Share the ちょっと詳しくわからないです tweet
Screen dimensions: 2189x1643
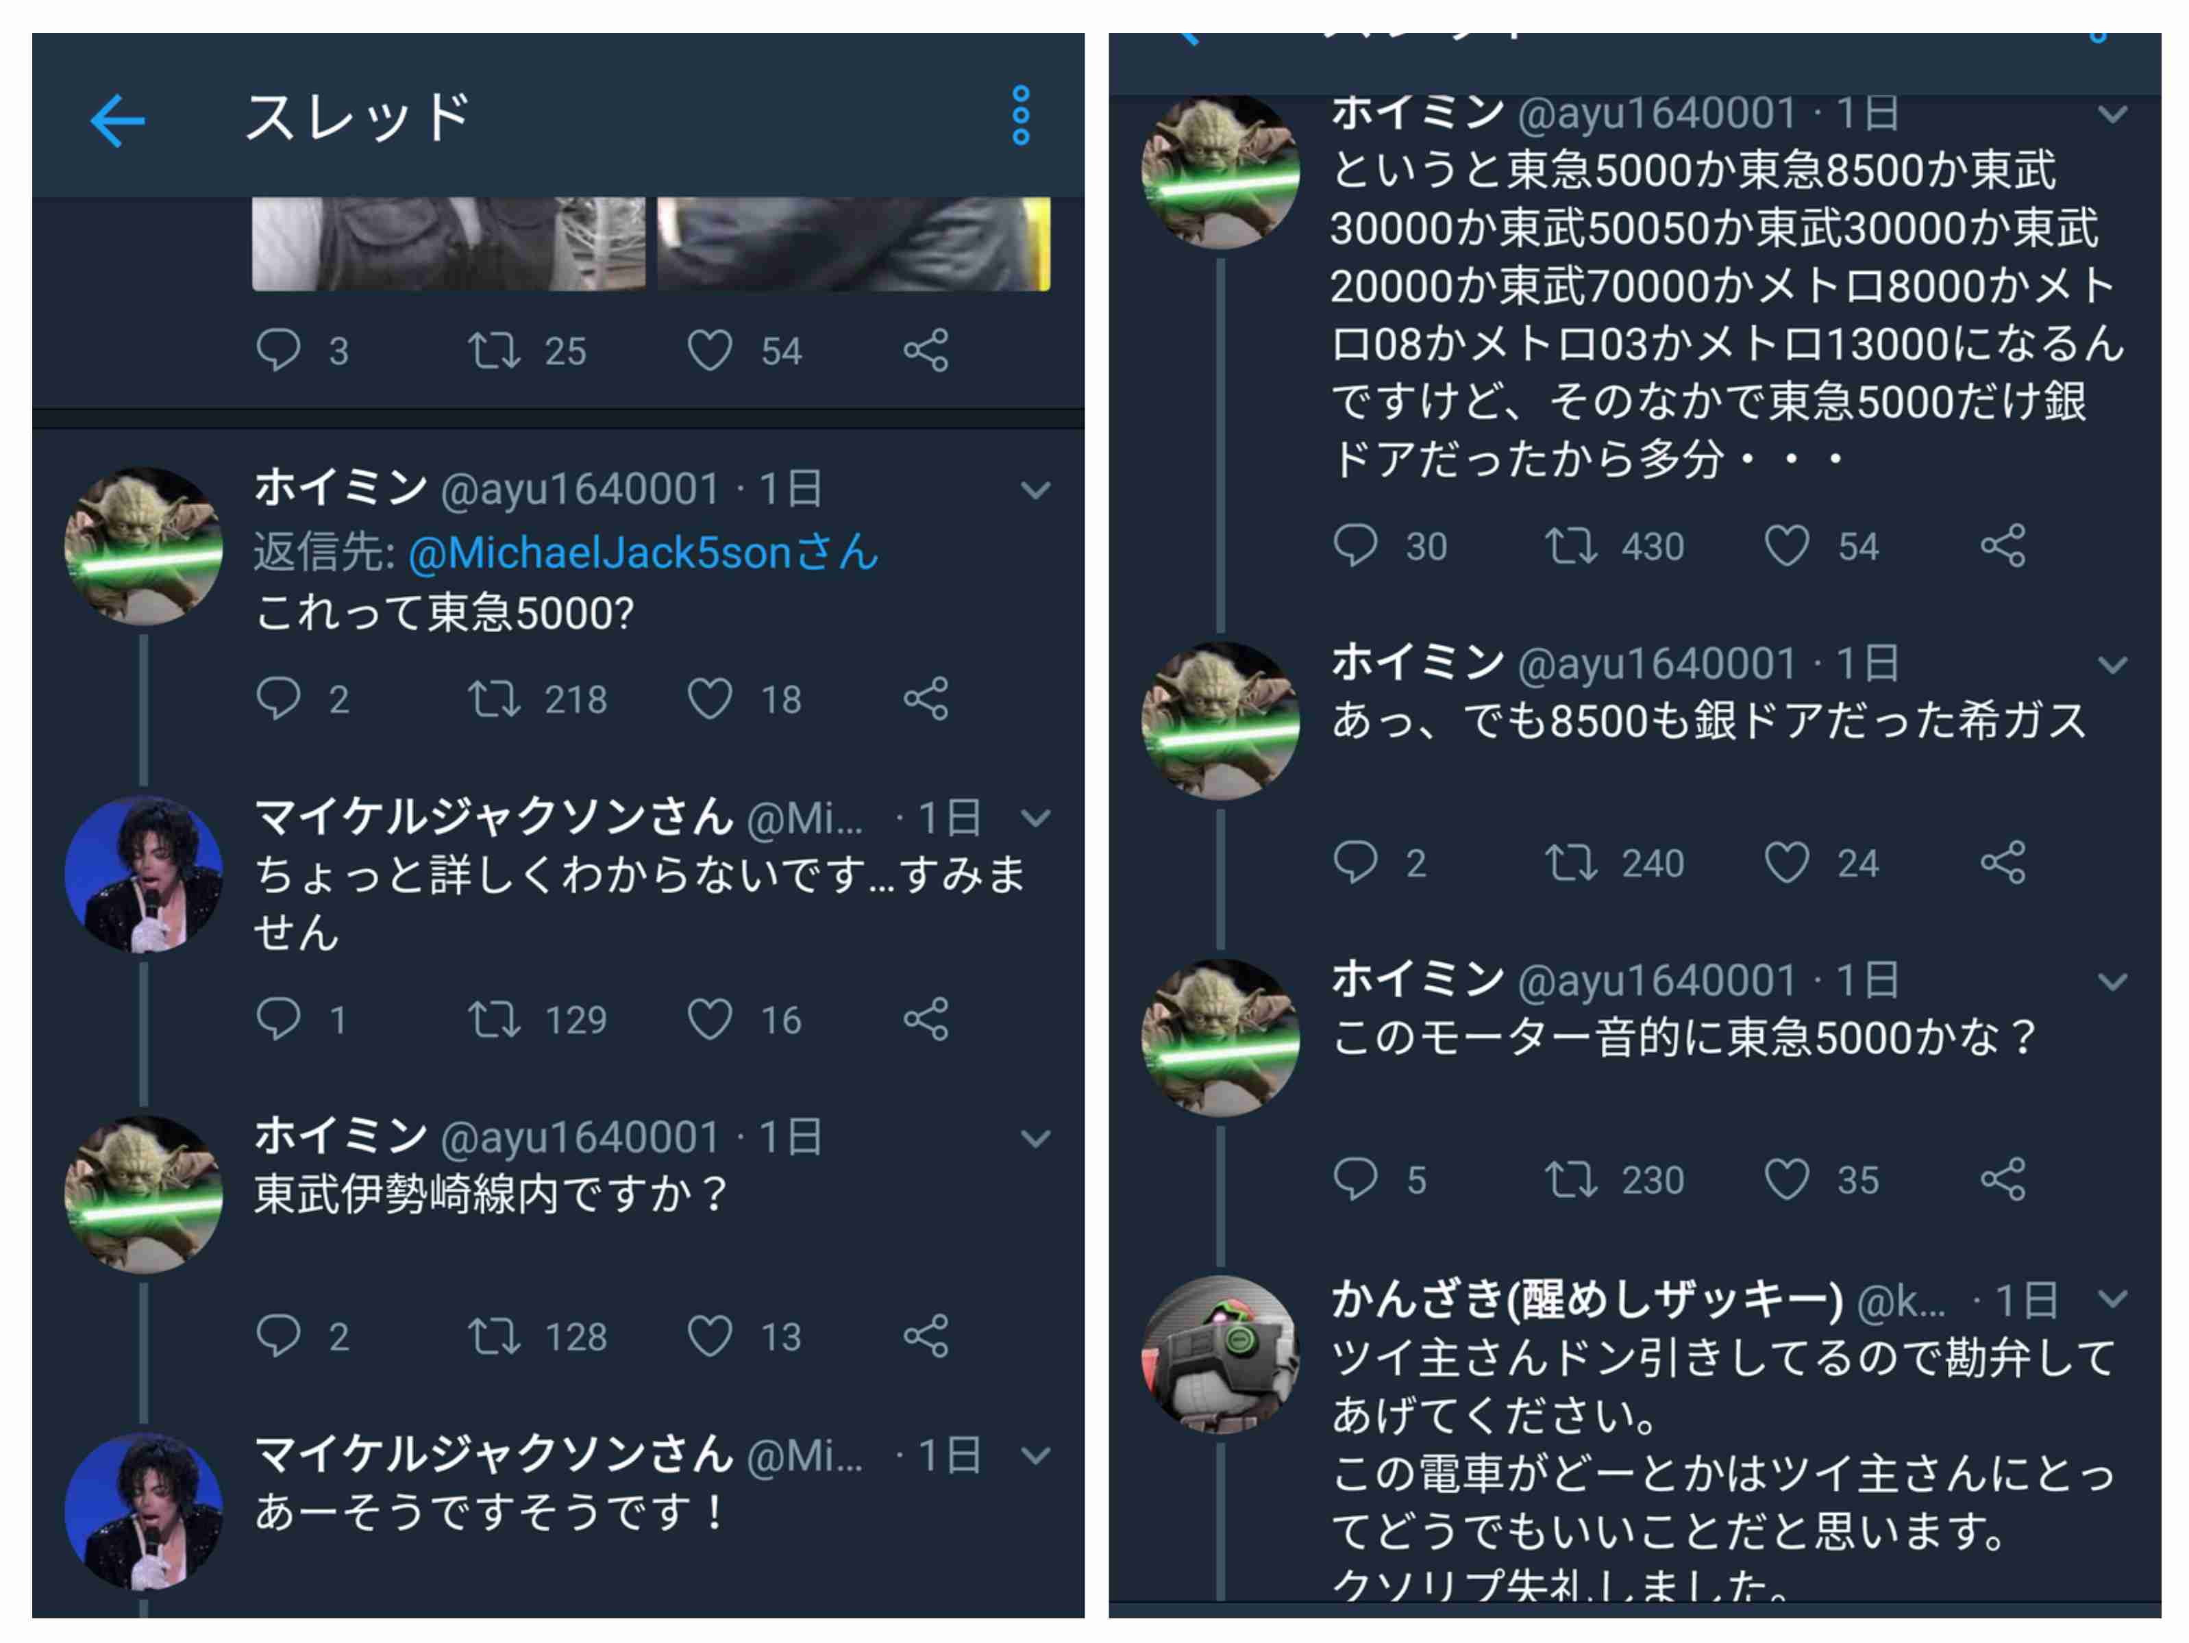[926, 1019]
